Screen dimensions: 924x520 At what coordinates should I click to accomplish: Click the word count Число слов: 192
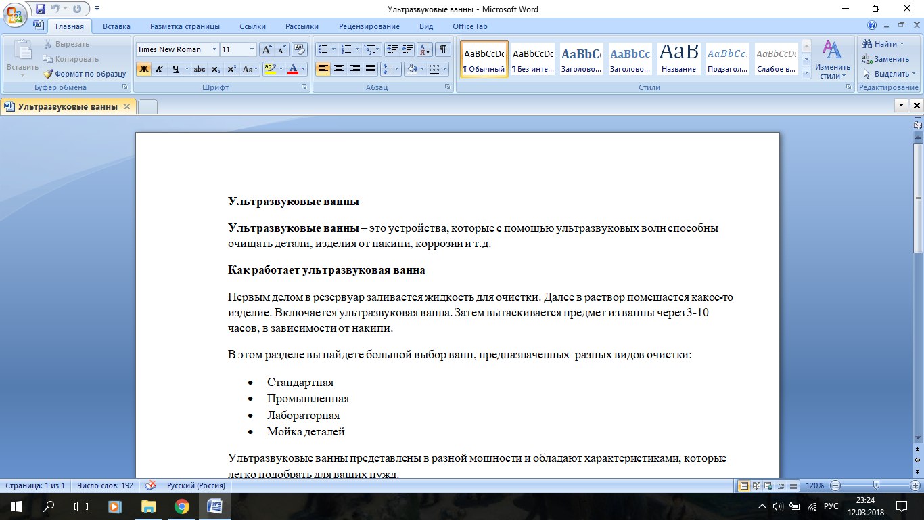[x=105, y=485]
